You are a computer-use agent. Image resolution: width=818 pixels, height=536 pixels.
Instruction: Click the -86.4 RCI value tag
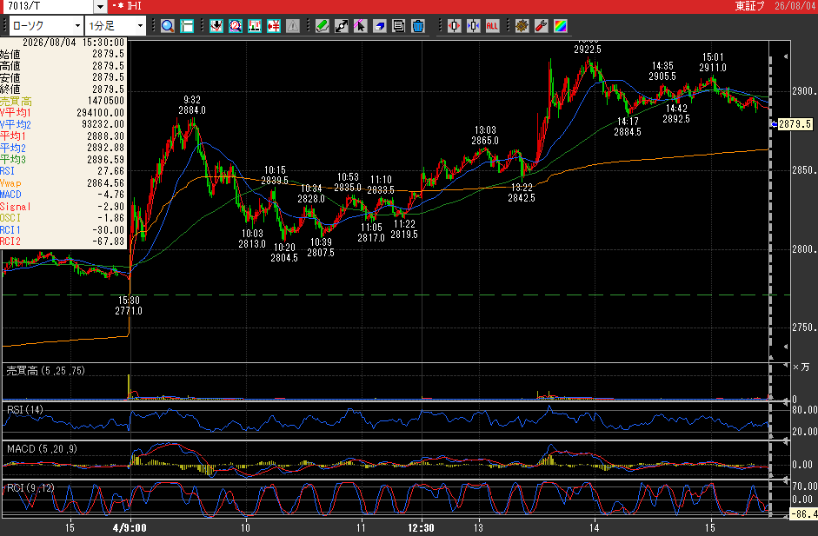coord(803,514)
